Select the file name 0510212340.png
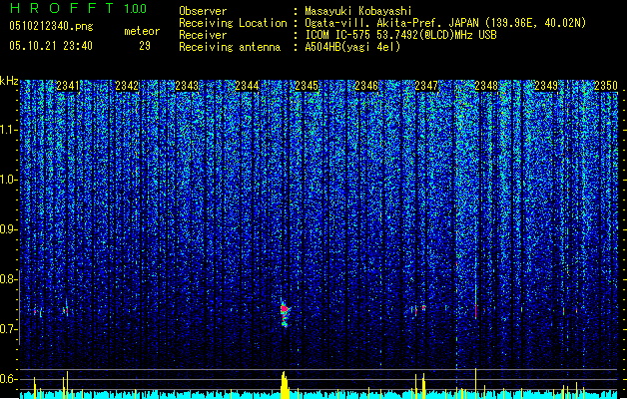 (x=51, y=26)
